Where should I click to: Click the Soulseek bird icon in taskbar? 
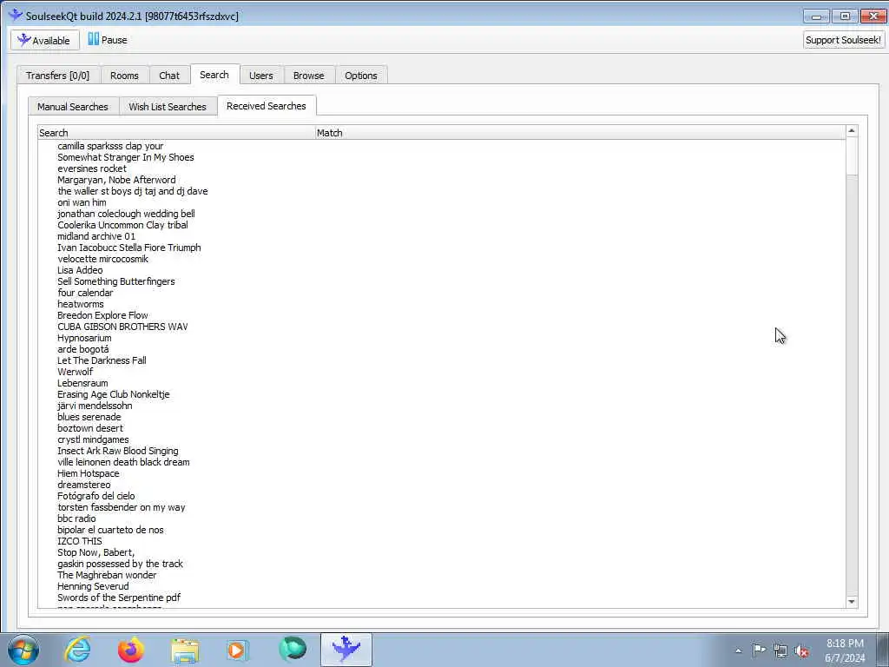pos(346,650)
